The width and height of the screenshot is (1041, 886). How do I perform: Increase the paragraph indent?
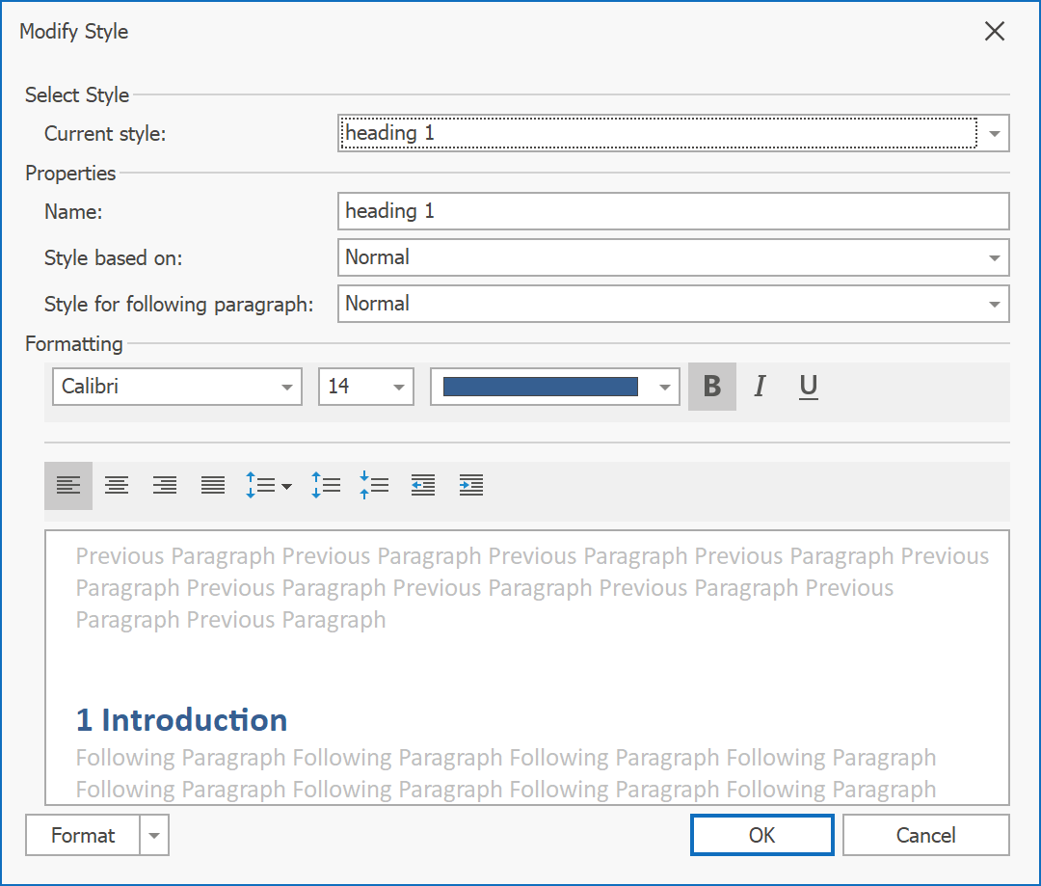point(470,485)
